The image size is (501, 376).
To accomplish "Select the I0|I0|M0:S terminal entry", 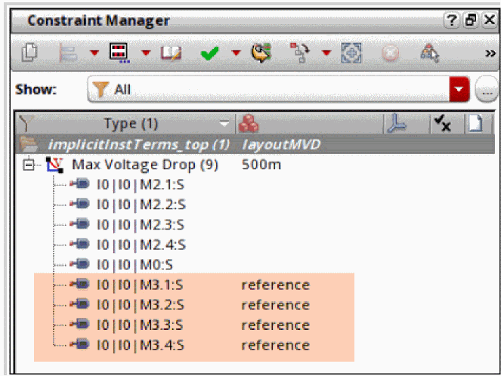I will coord(135,264).
